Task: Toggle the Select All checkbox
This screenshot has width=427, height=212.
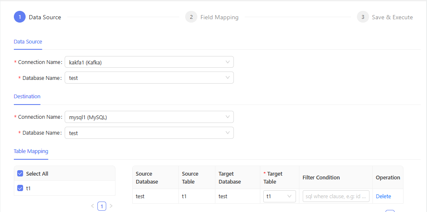Action: 20,174
